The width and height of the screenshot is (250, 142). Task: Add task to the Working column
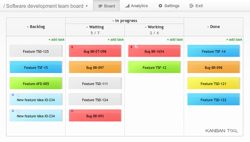coord(175,40)
